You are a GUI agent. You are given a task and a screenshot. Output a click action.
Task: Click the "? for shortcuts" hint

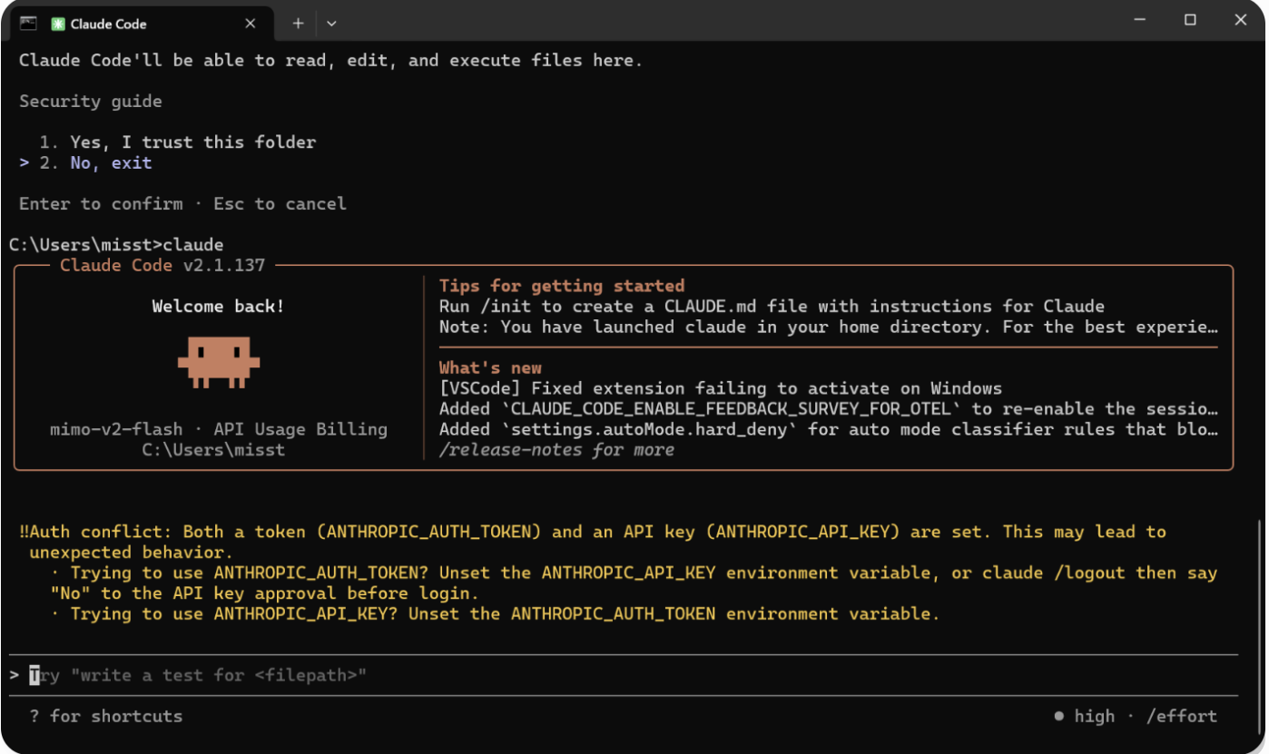105,716
